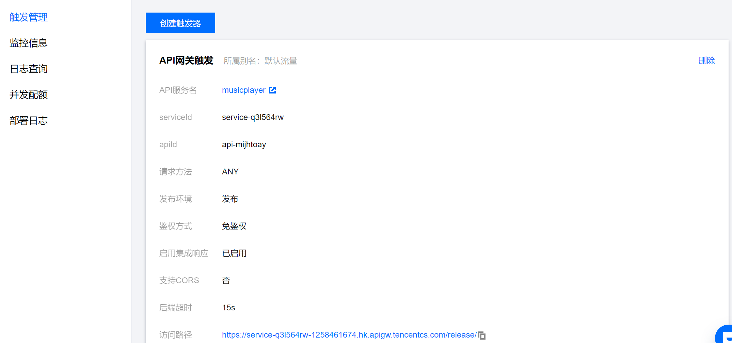Click the API服务名 label

pyautogui.click(x=178, y=90)
